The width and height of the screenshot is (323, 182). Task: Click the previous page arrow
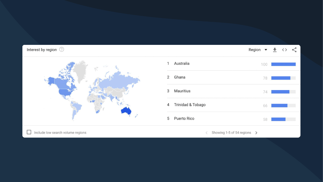(207, 133)
